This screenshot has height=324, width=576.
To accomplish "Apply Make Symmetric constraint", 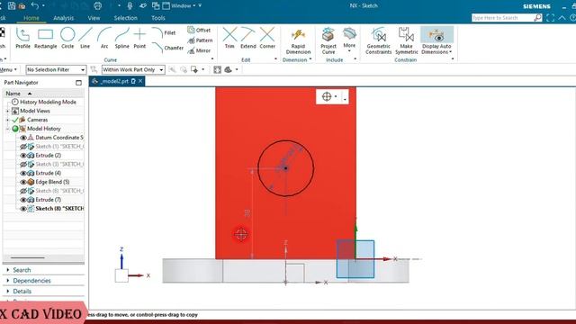I will pyautogui.click(x=406, y=40).
